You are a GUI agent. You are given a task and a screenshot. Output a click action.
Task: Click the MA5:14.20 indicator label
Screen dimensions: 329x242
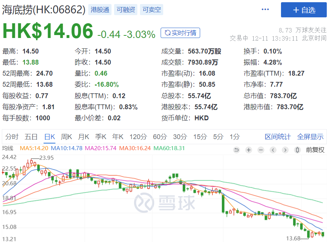[x=34, y=148]
